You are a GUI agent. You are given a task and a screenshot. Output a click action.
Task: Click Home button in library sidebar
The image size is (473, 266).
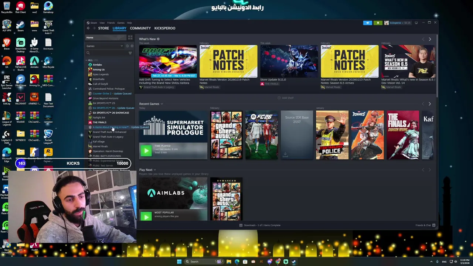(106, 38)
